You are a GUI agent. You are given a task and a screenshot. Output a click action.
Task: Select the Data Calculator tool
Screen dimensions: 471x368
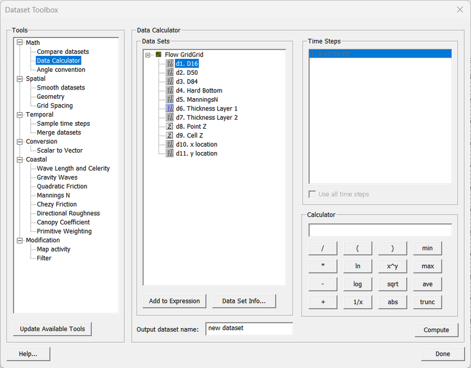(x=58, y=61)
